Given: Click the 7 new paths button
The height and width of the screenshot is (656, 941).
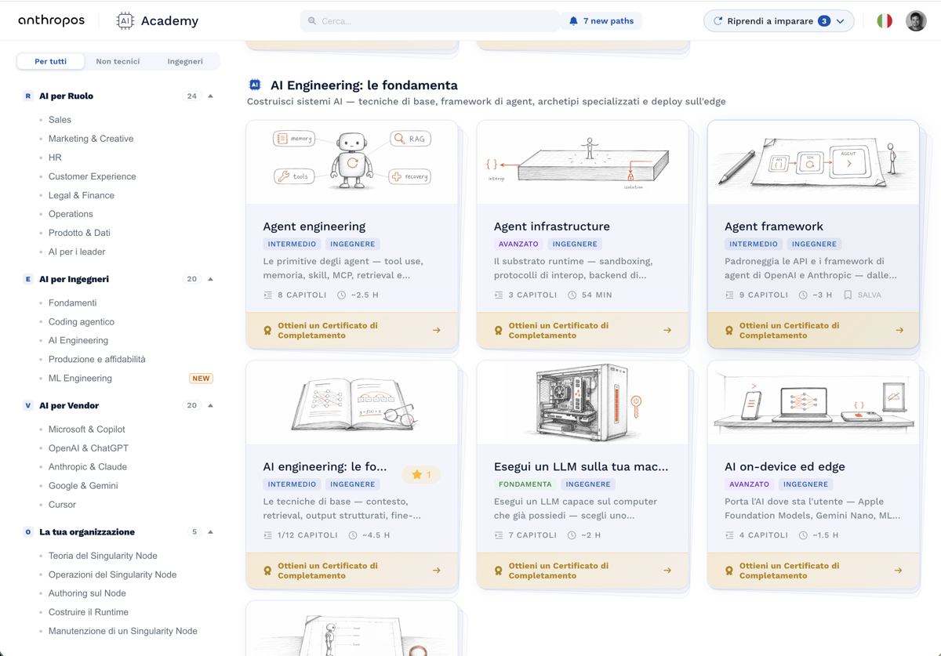Looking at the screenshot, I should [x=601, y=21].
